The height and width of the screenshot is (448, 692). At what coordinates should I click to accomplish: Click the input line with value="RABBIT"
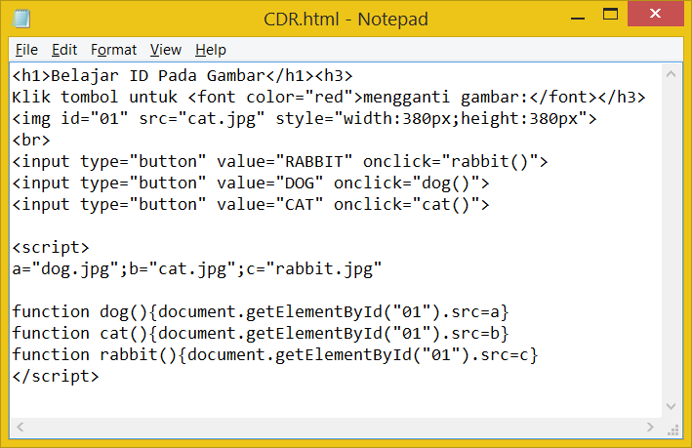[x=280, y=162]
